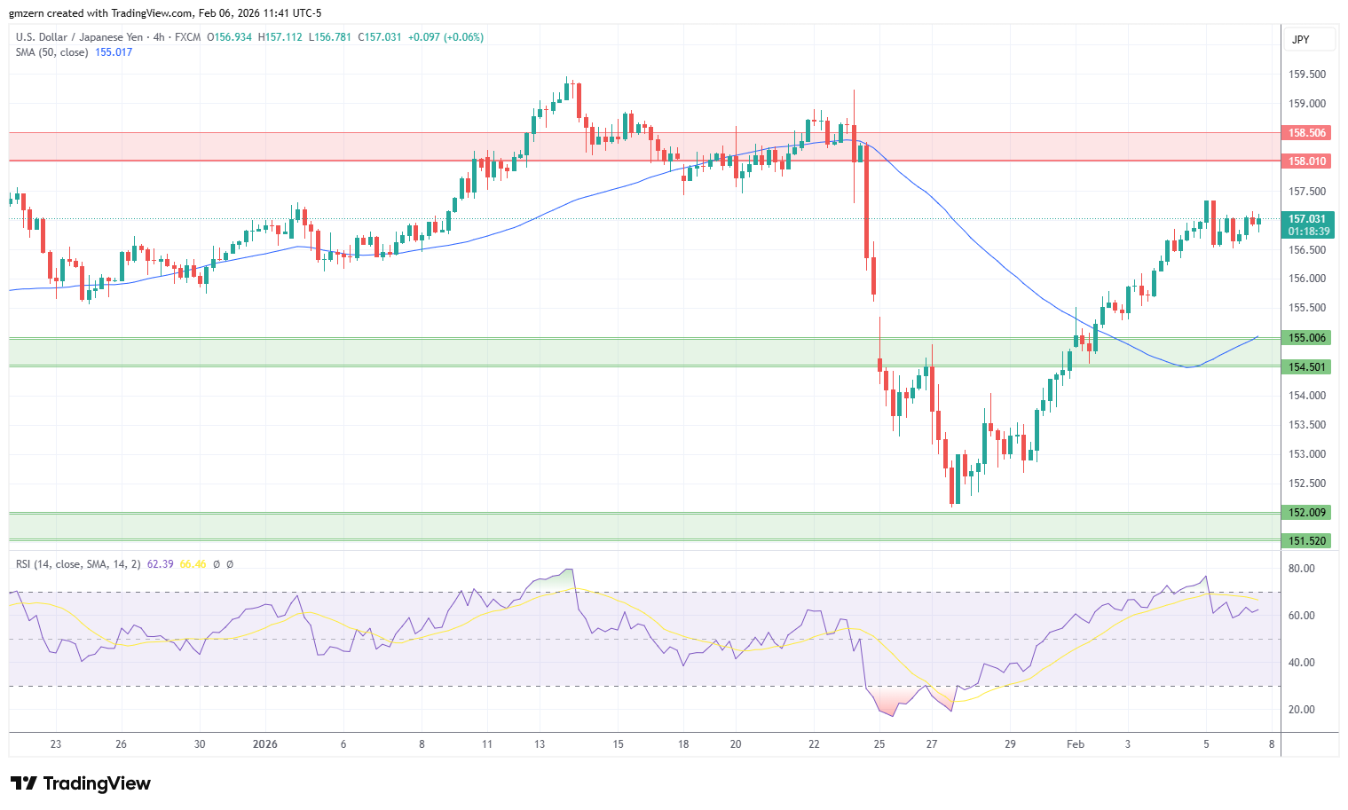Click the 13 date label on time axis
The height and width of the screenshot is (810, 1348).
[539, 744]
